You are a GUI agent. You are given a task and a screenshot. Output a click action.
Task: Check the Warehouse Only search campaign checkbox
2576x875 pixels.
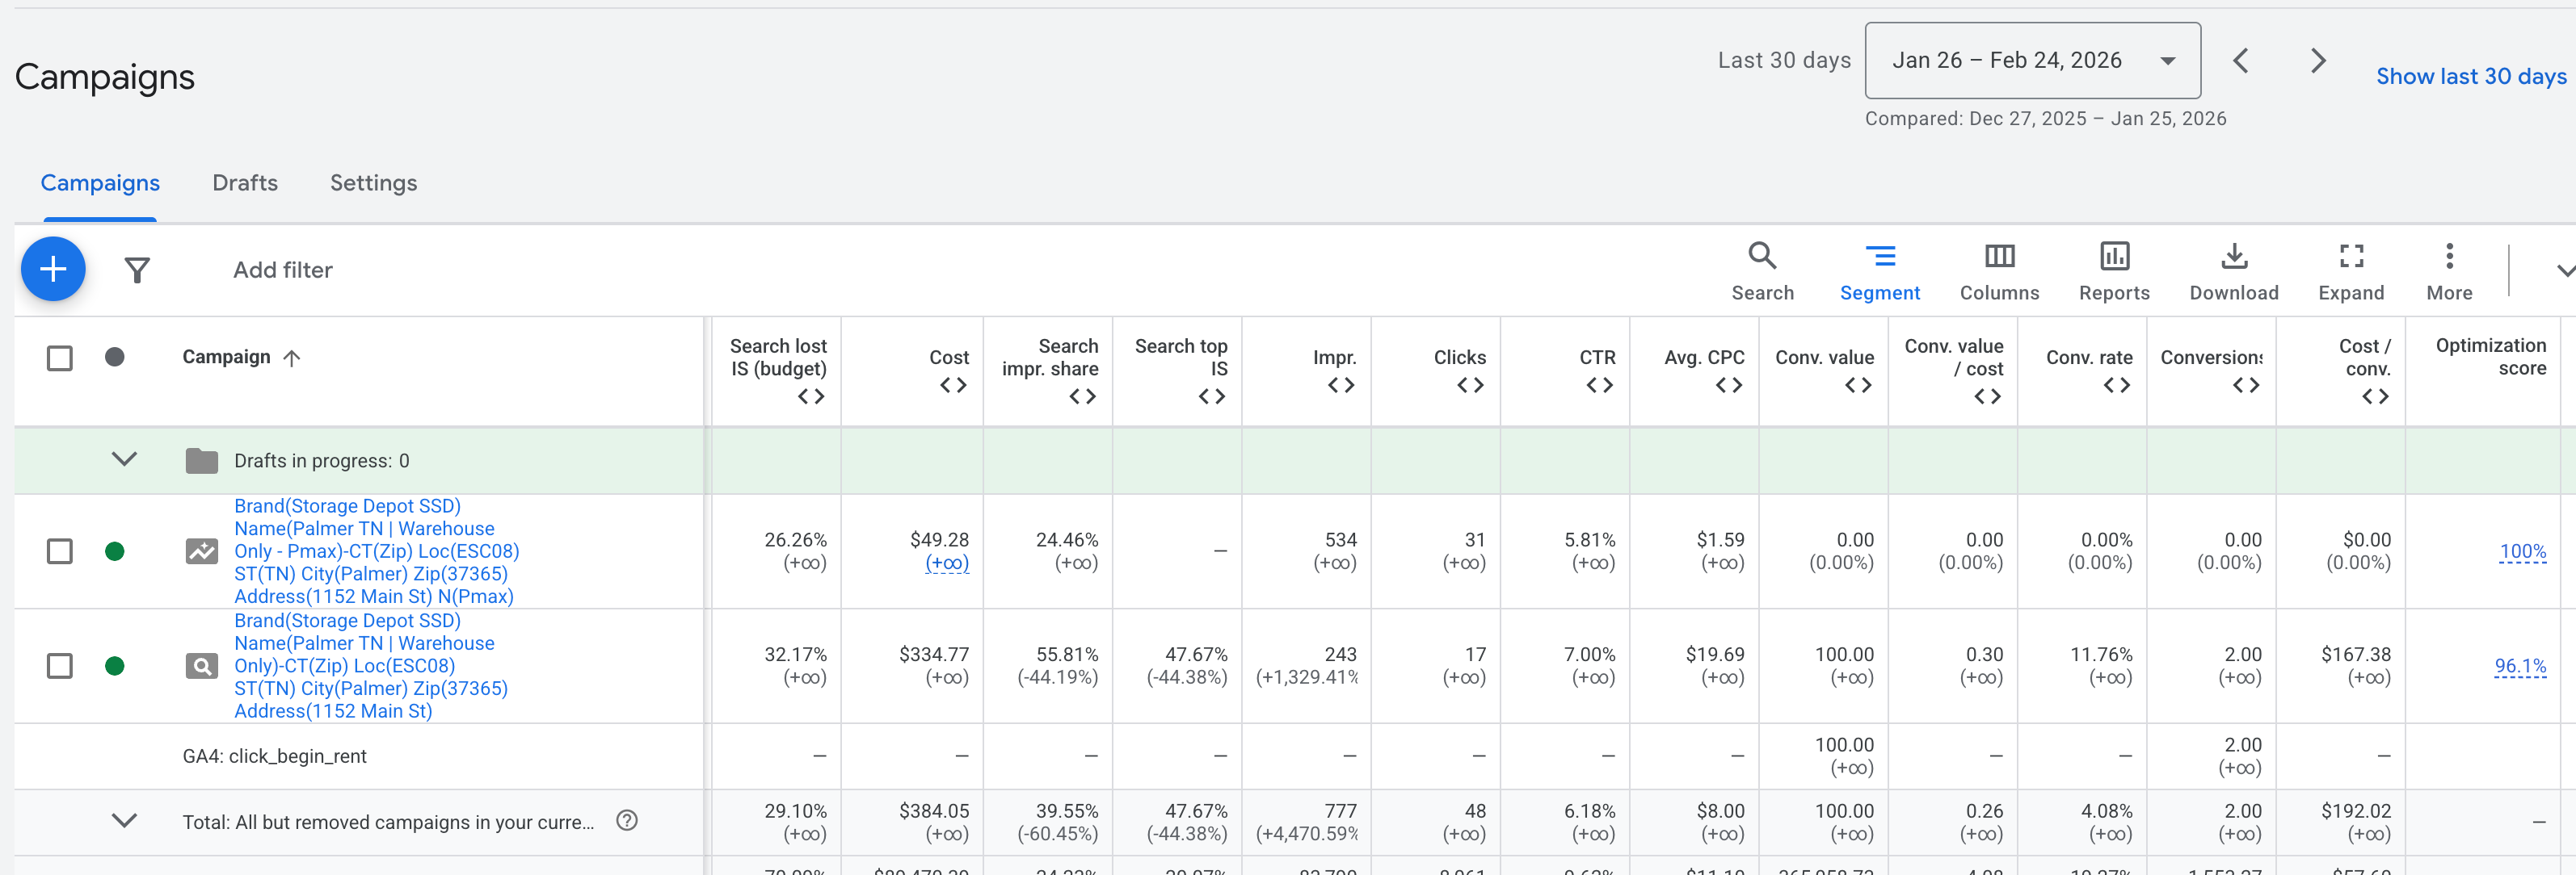tap(60, 666)
